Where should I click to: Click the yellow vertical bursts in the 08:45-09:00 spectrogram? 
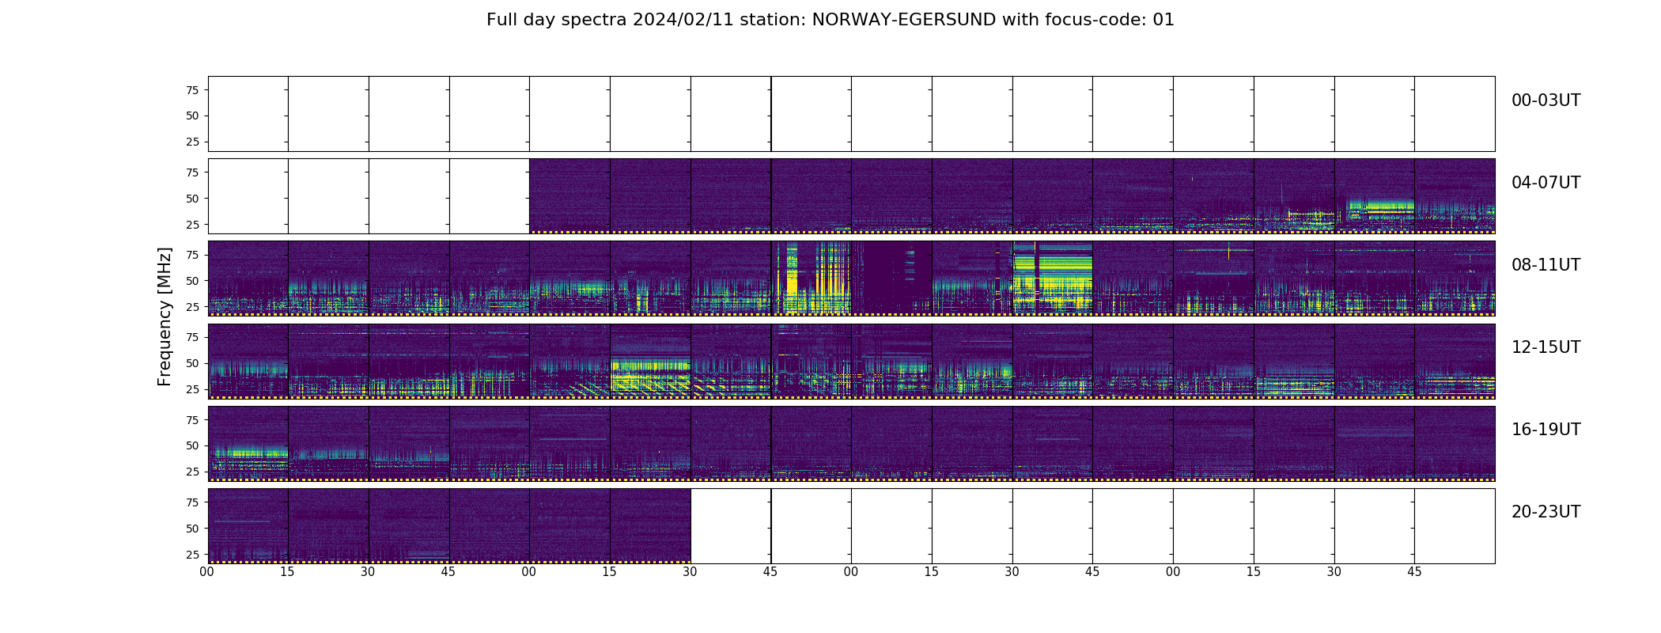click(x=812, y=279)
